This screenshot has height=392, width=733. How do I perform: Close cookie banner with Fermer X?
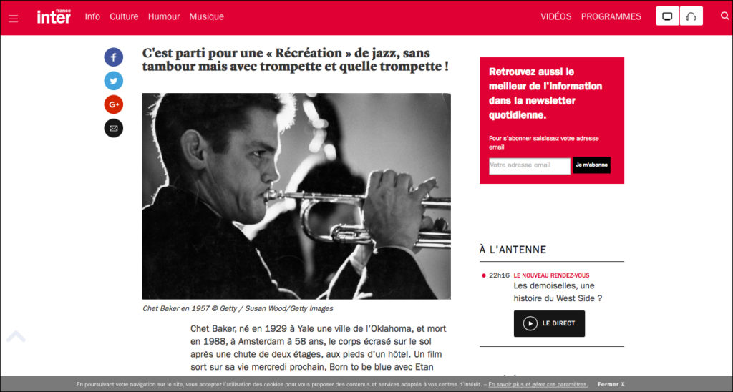click(611, 384)
